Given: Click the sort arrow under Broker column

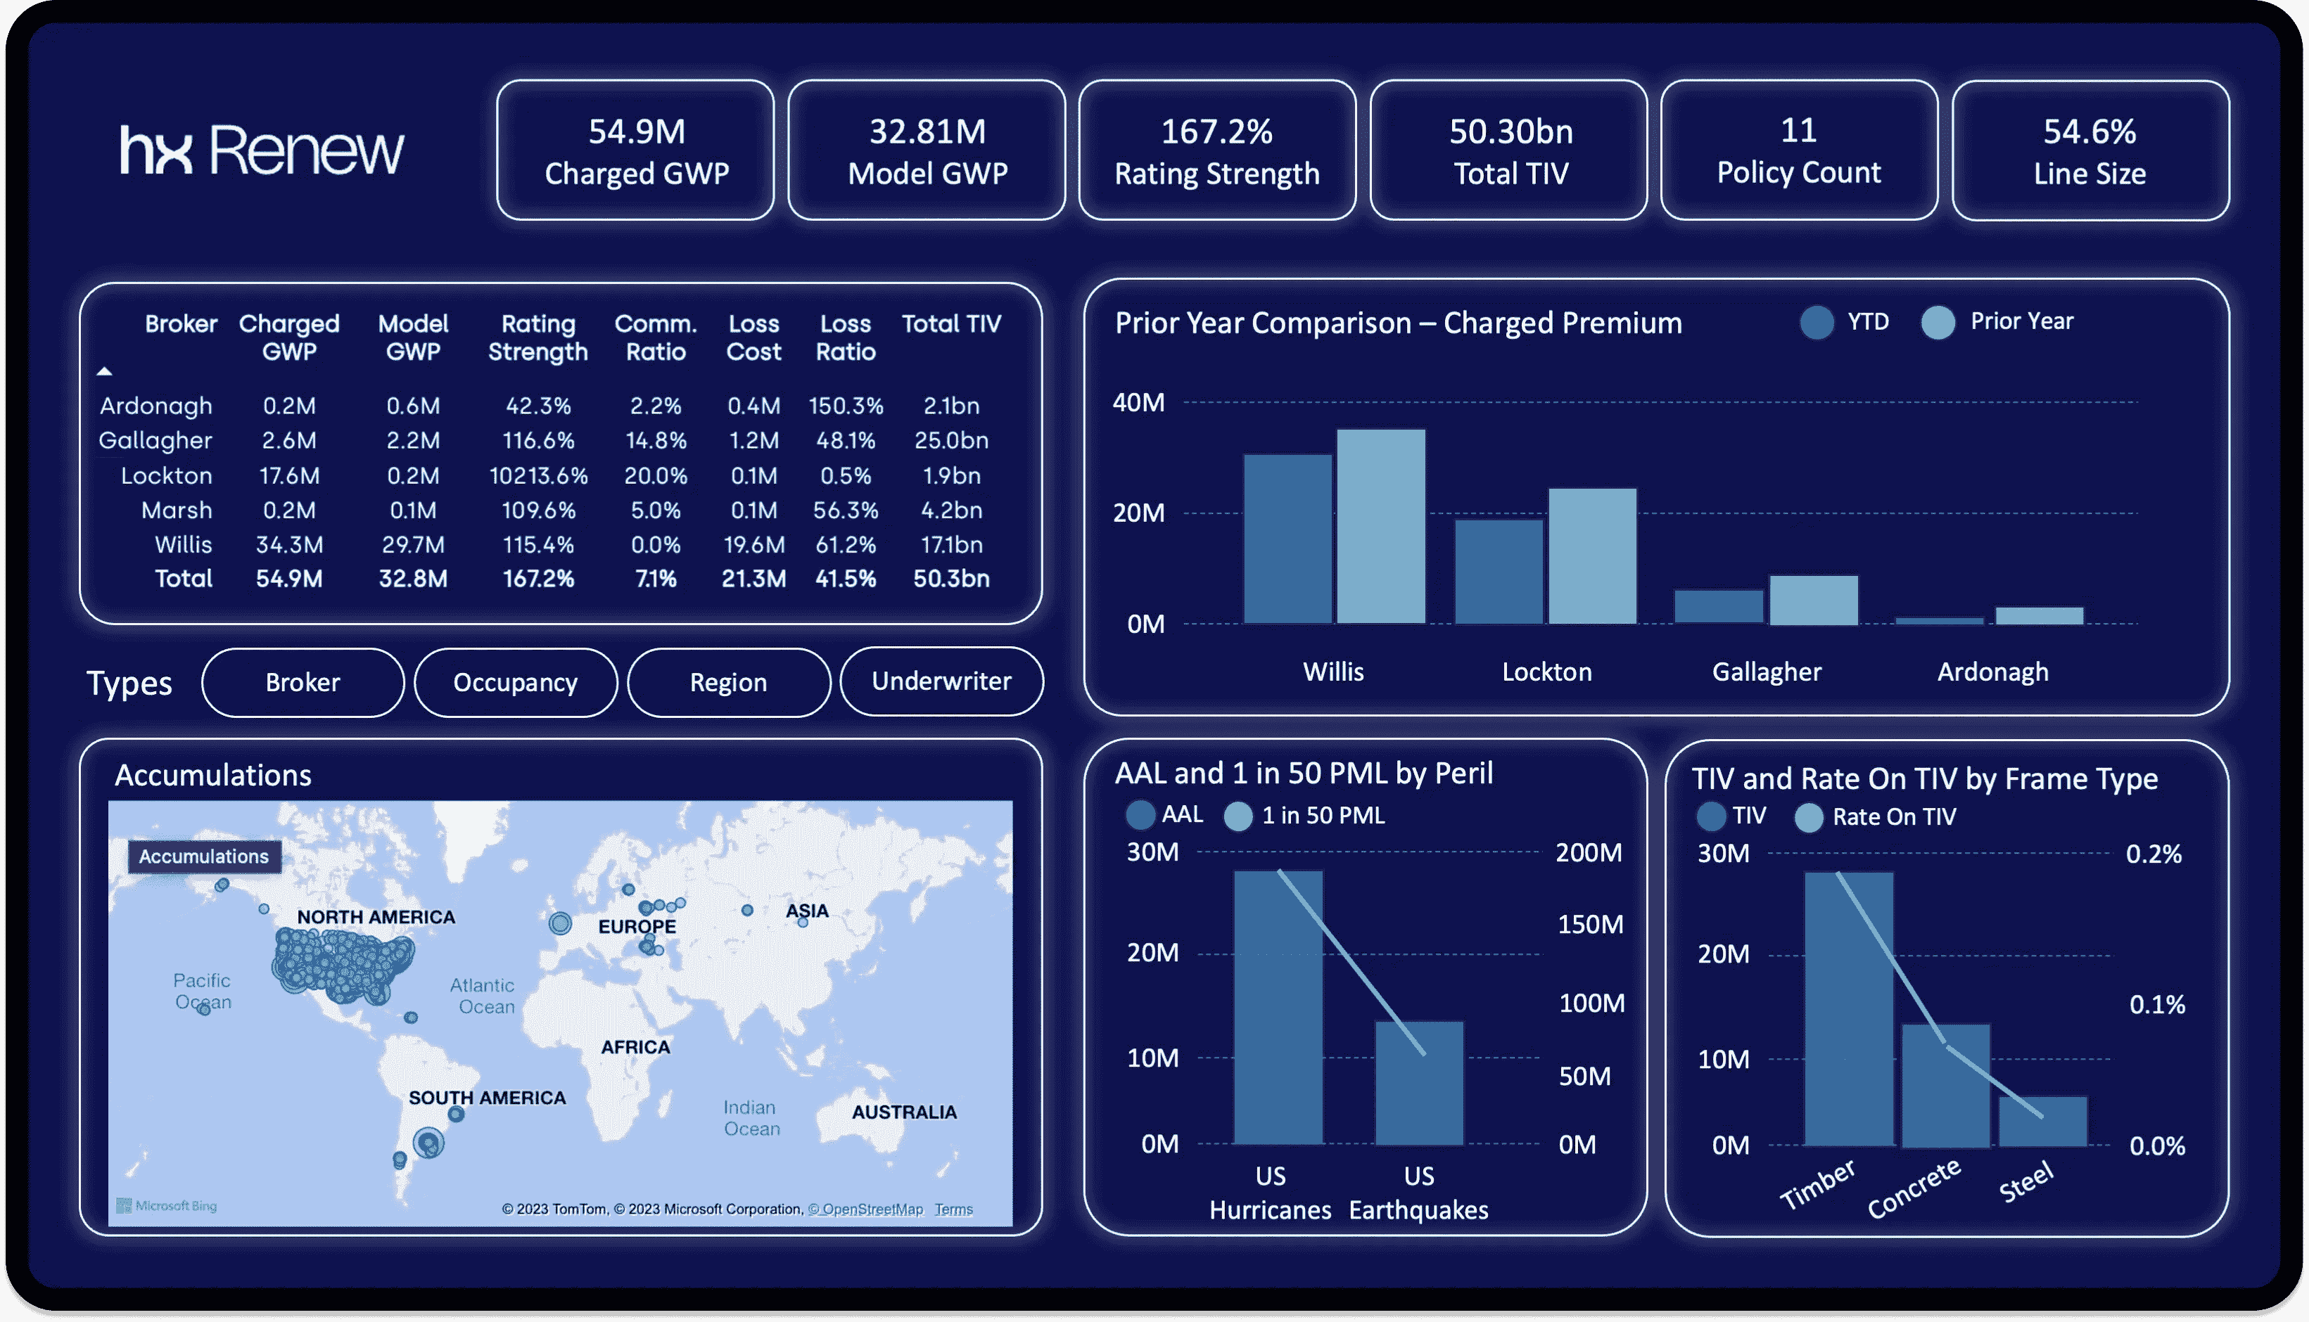Looking at the screenshot, I should [104, 371].
